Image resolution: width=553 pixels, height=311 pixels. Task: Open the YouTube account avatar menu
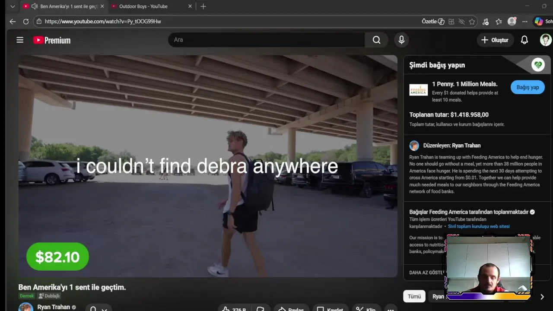click(x=546, y=40)
